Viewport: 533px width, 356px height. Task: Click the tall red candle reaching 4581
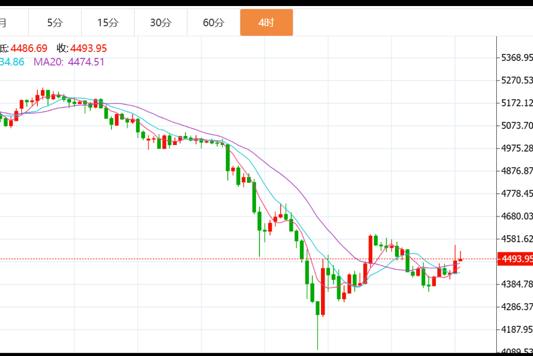coord(370,249)
